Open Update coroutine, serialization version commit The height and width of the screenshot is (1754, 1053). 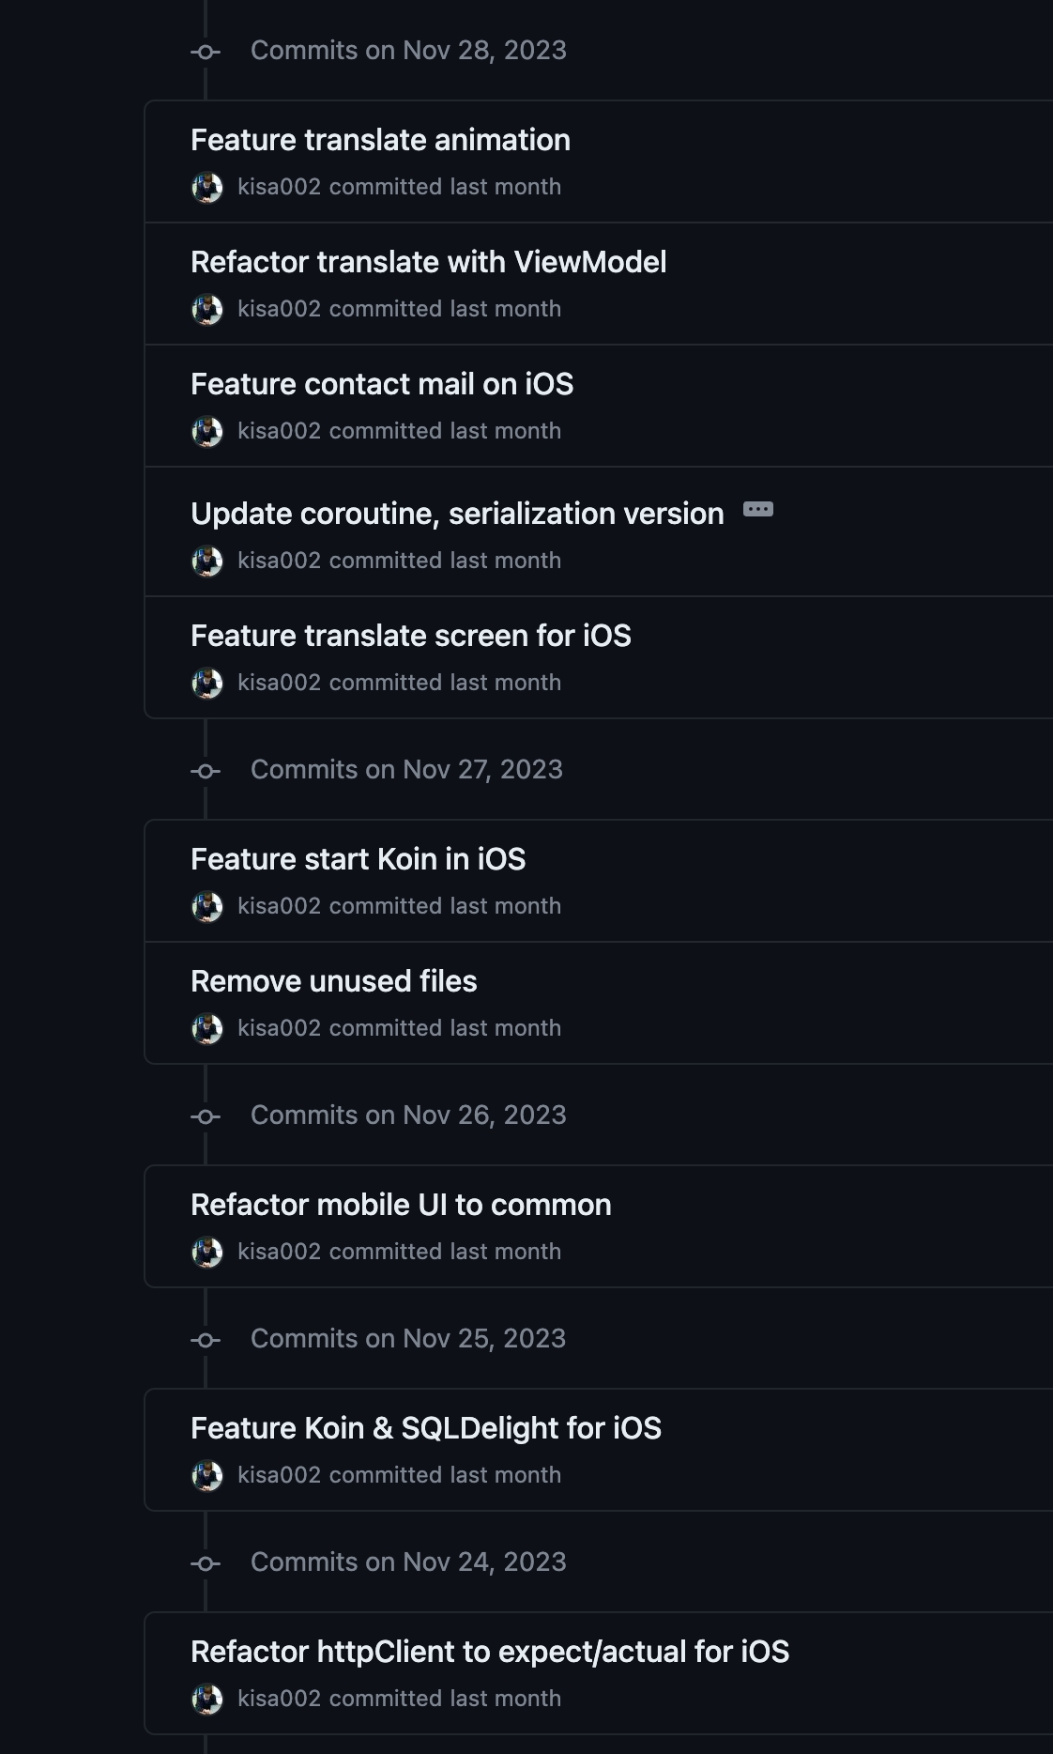pos(457,514)
